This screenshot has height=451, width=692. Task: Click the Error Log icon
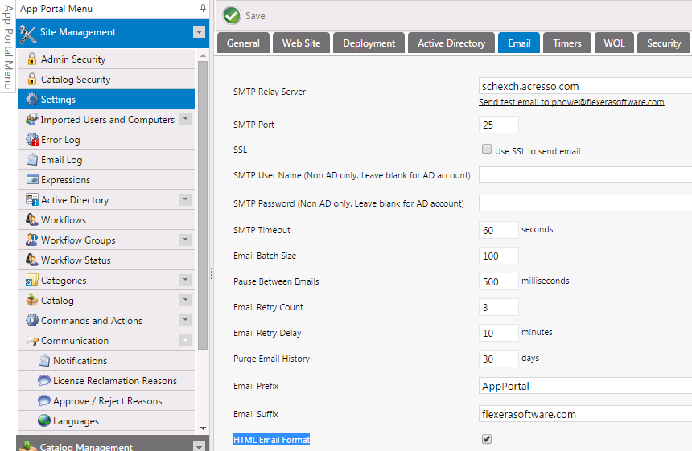click(x=32, y=140)
